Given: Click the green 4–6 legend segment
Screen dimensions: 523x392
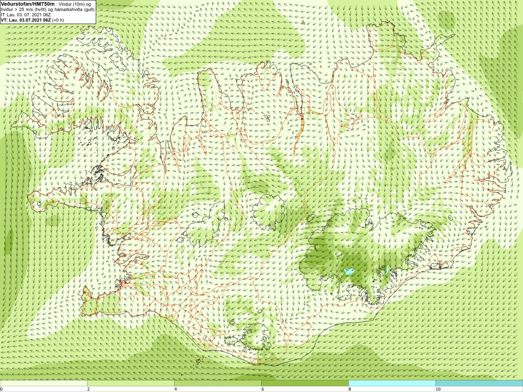Looking at the screenshot, I should point(218,383).
